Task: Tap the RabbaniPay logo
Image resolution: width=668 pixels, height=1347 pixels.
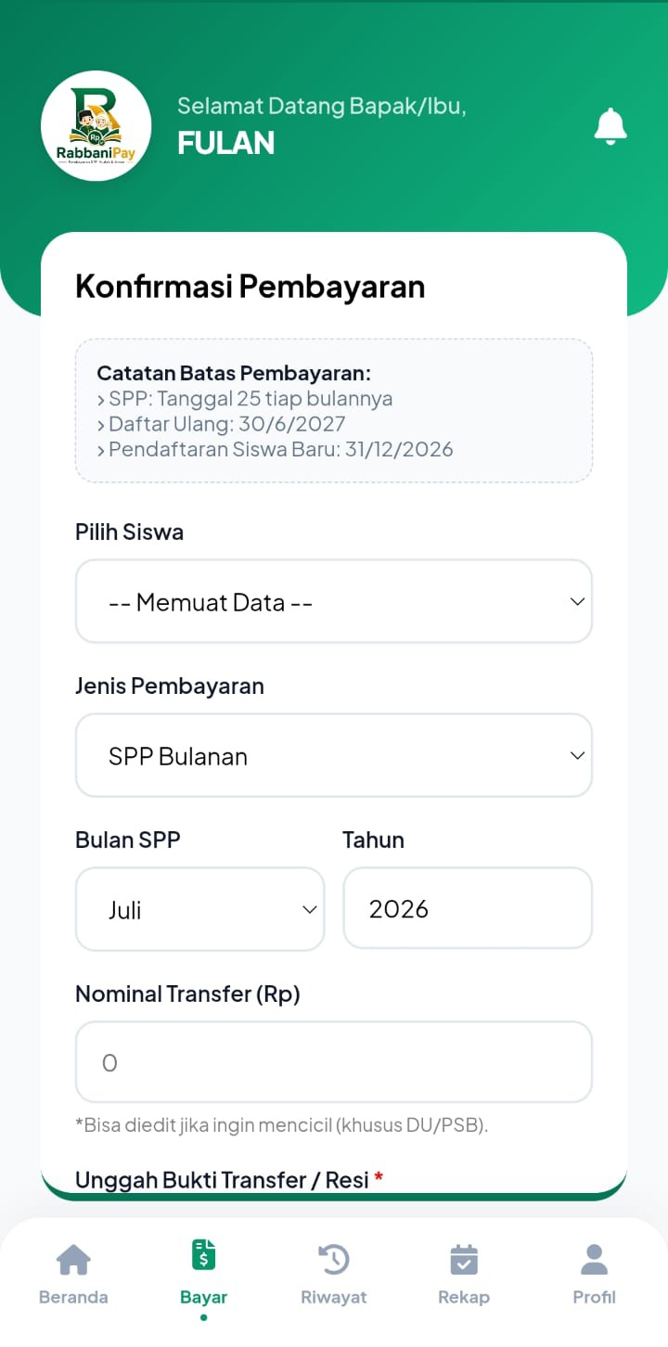Action: point(96,126)
